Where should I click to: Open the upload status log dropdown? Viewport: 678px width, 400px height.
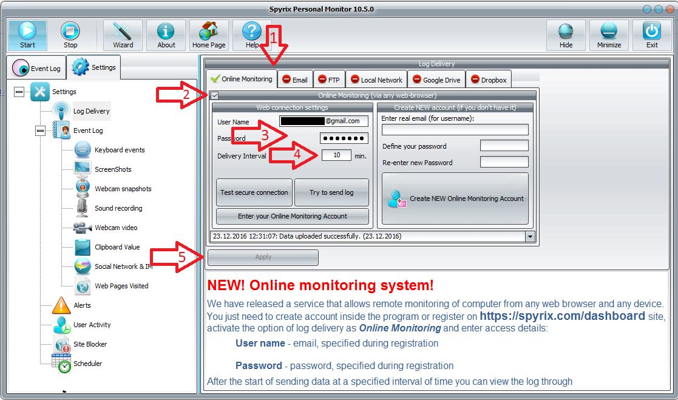click(x=530, y=237)
